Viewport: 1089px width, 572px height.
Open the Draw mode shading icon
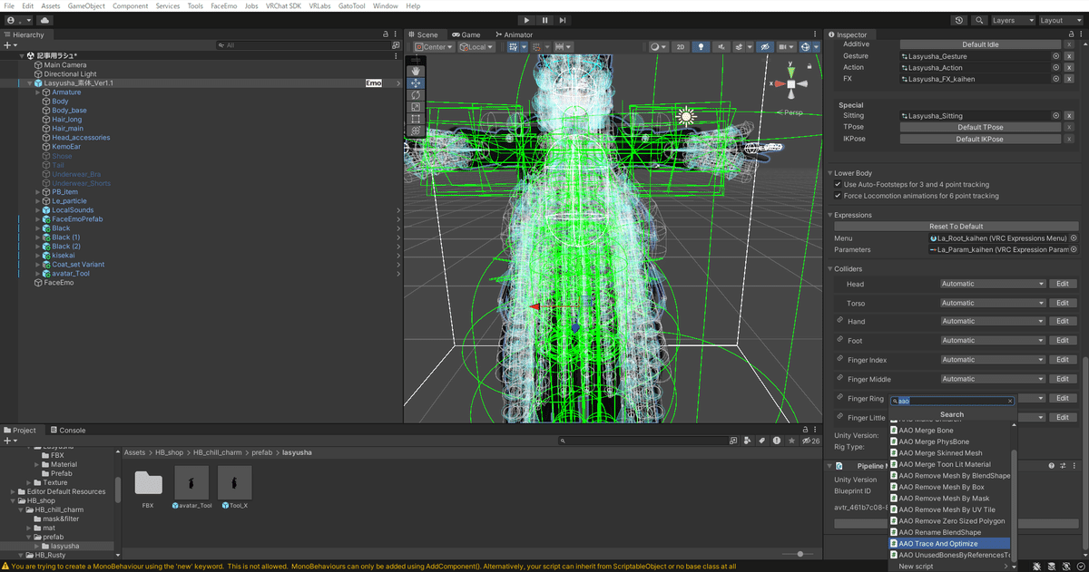pos(657,47)
